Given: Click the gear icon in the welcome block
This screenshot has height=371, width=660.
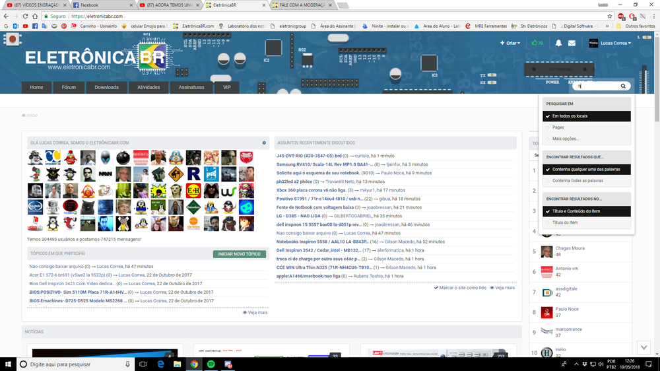Looking at the screenshot, I should (x=264, y=143).
